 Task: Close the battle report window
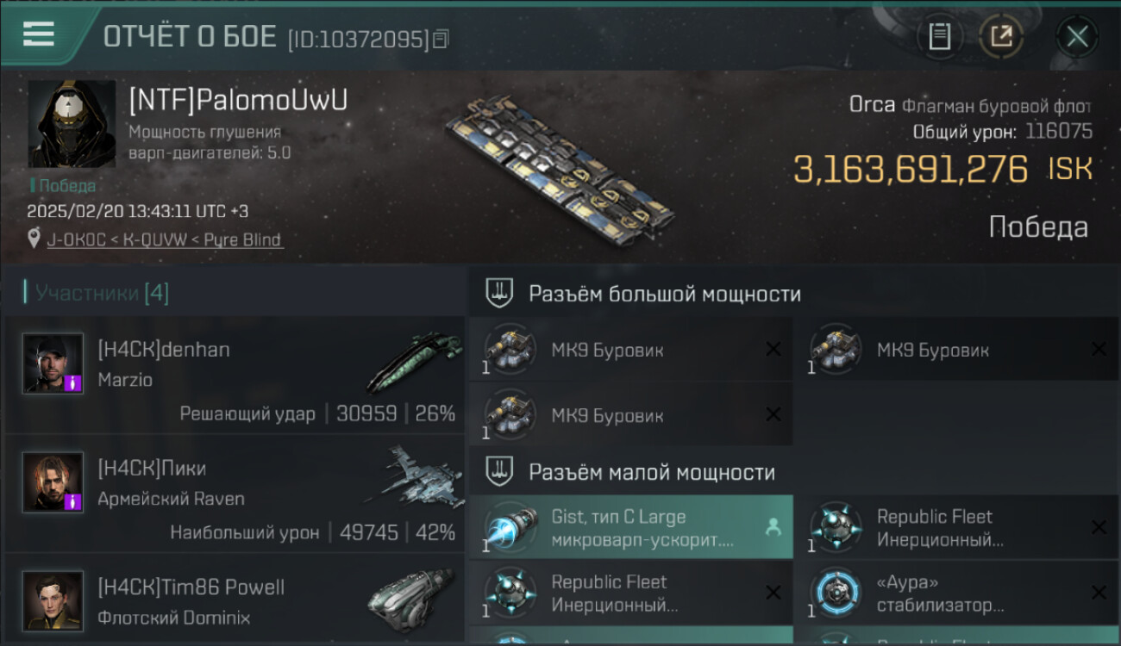(1077, 37)
